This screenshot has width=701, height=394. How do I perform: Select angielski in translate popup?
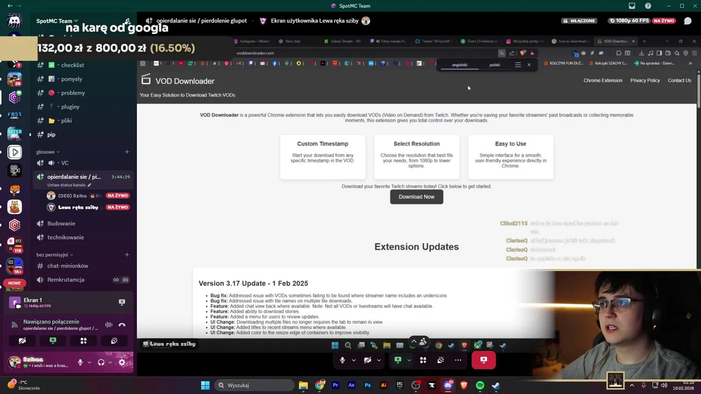(459, 65)
